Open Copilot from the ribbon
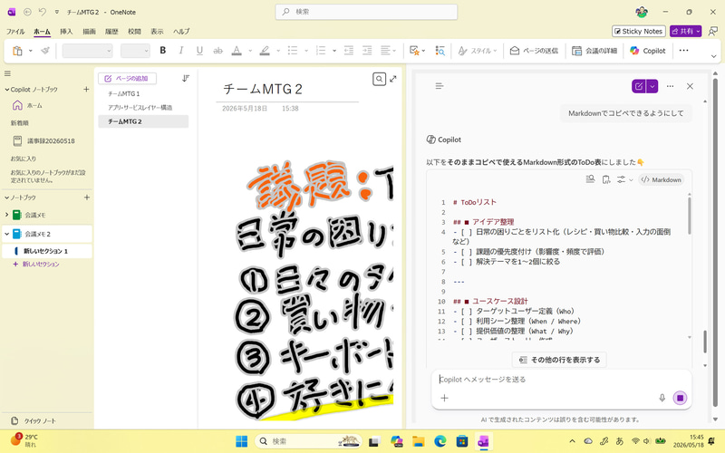 (648, 51)
